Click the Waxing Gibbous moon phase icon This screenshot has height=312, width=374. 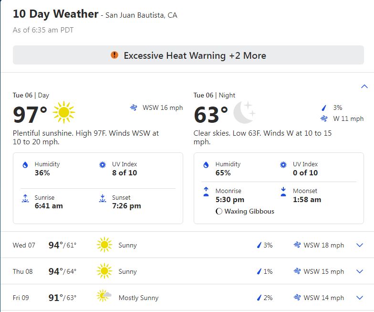click(218, 211)
